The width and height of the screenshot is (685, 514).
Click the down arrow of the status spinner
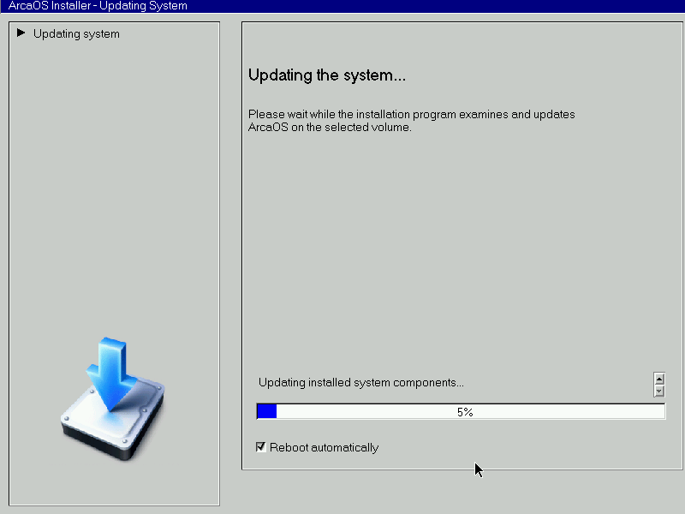[x=659, y=391]
